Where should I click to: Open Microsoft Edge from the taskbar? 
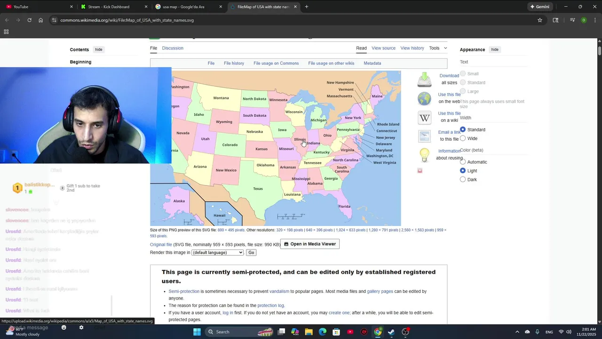pyautogui.click(x=323, y=332)
